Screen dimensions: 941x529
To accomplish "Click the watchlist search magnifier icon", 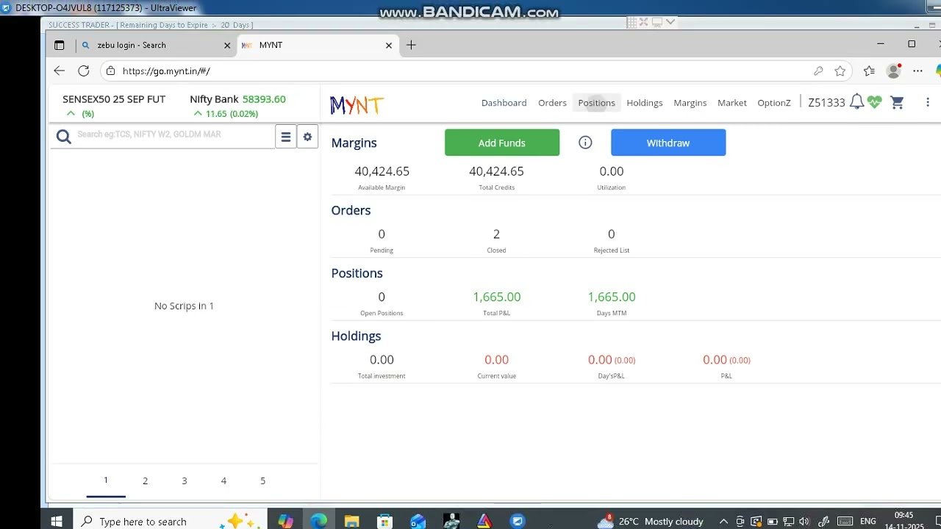I will pos(64,137).
